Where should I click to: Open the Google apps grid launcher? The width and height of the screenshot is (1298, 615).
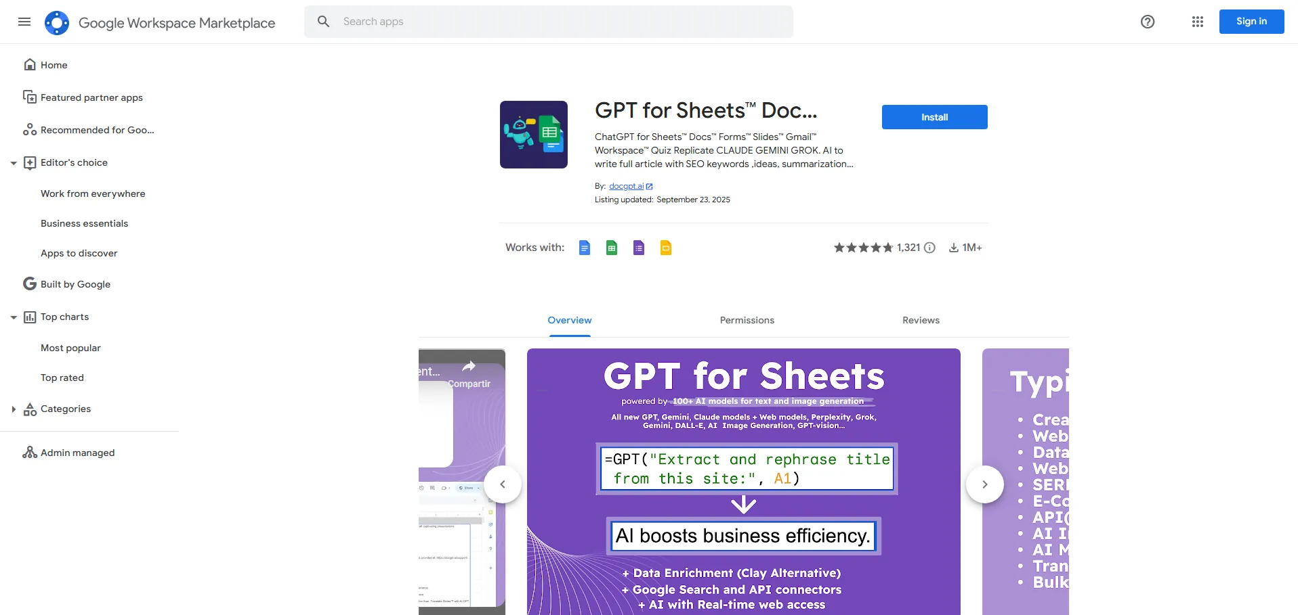(x=1197, y=22)
